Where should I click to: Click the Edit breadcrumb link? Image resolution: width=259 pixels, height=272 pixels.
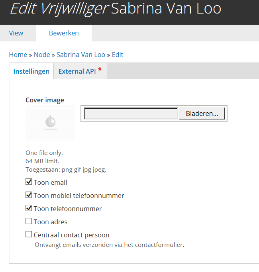[118, 55]
